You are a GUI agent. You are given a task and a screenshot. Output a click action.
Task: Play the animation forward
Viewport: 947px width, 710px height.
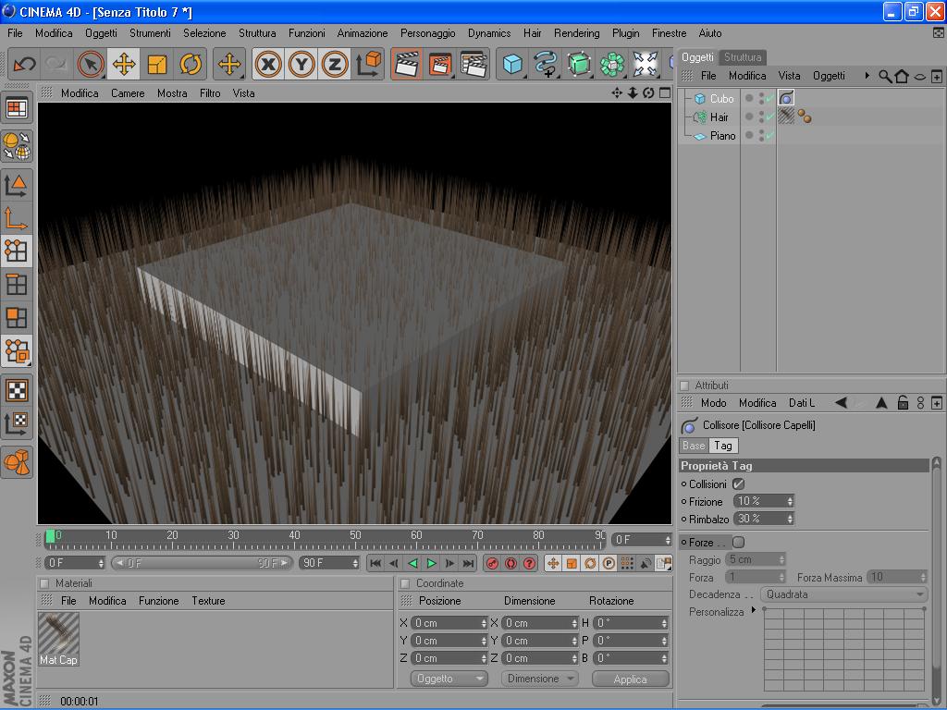tap(431, 563)
